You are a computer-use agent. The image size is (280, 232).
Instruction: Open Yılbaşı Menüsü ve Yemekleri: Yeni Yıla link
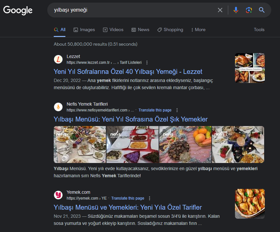[x=128, y=207]
